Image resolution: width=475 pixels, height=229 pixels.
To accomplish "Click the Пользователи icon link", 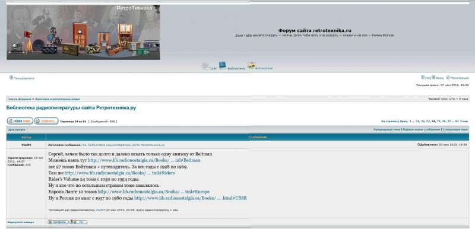I will pyautogui.click(x=11, y=78).
